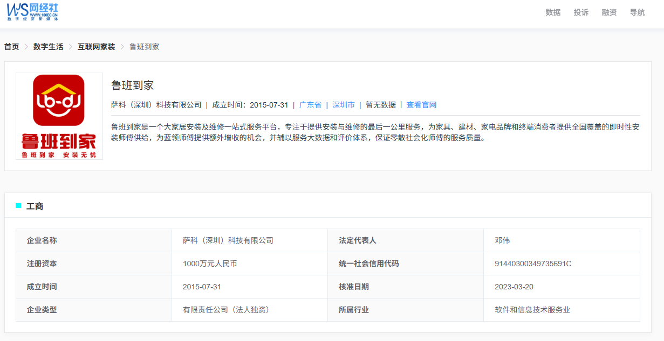Image resolution: width=664 pixels, height=341 pixels.
Task: Click 成立时间:2015-07-31 in the header line
Action: click(x=250, y=105)
